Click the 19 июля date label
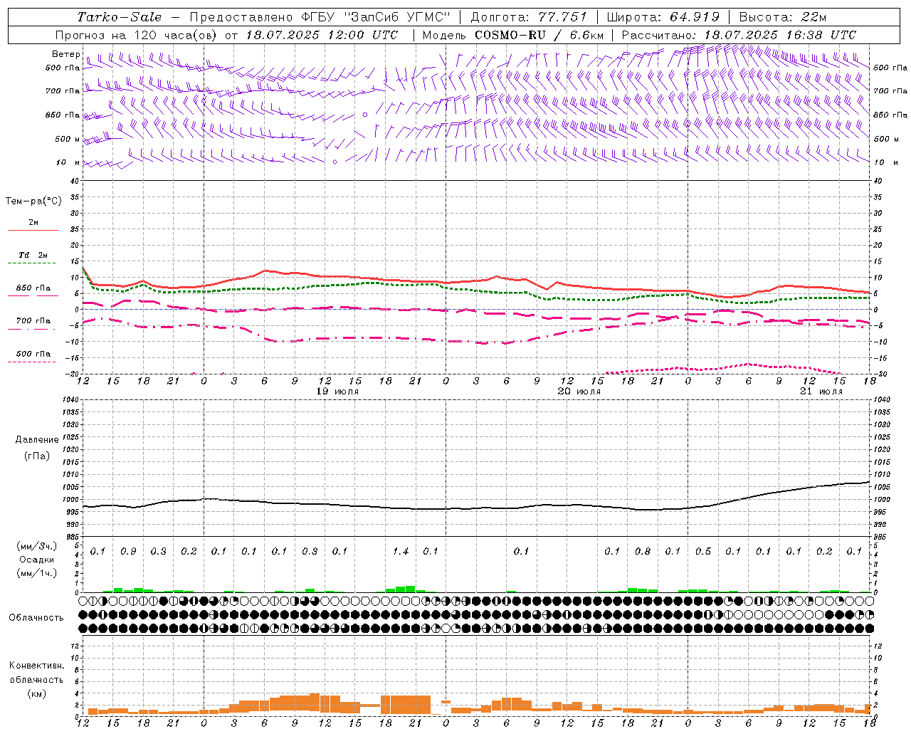 pyautogui.click(x=337, y=392)
